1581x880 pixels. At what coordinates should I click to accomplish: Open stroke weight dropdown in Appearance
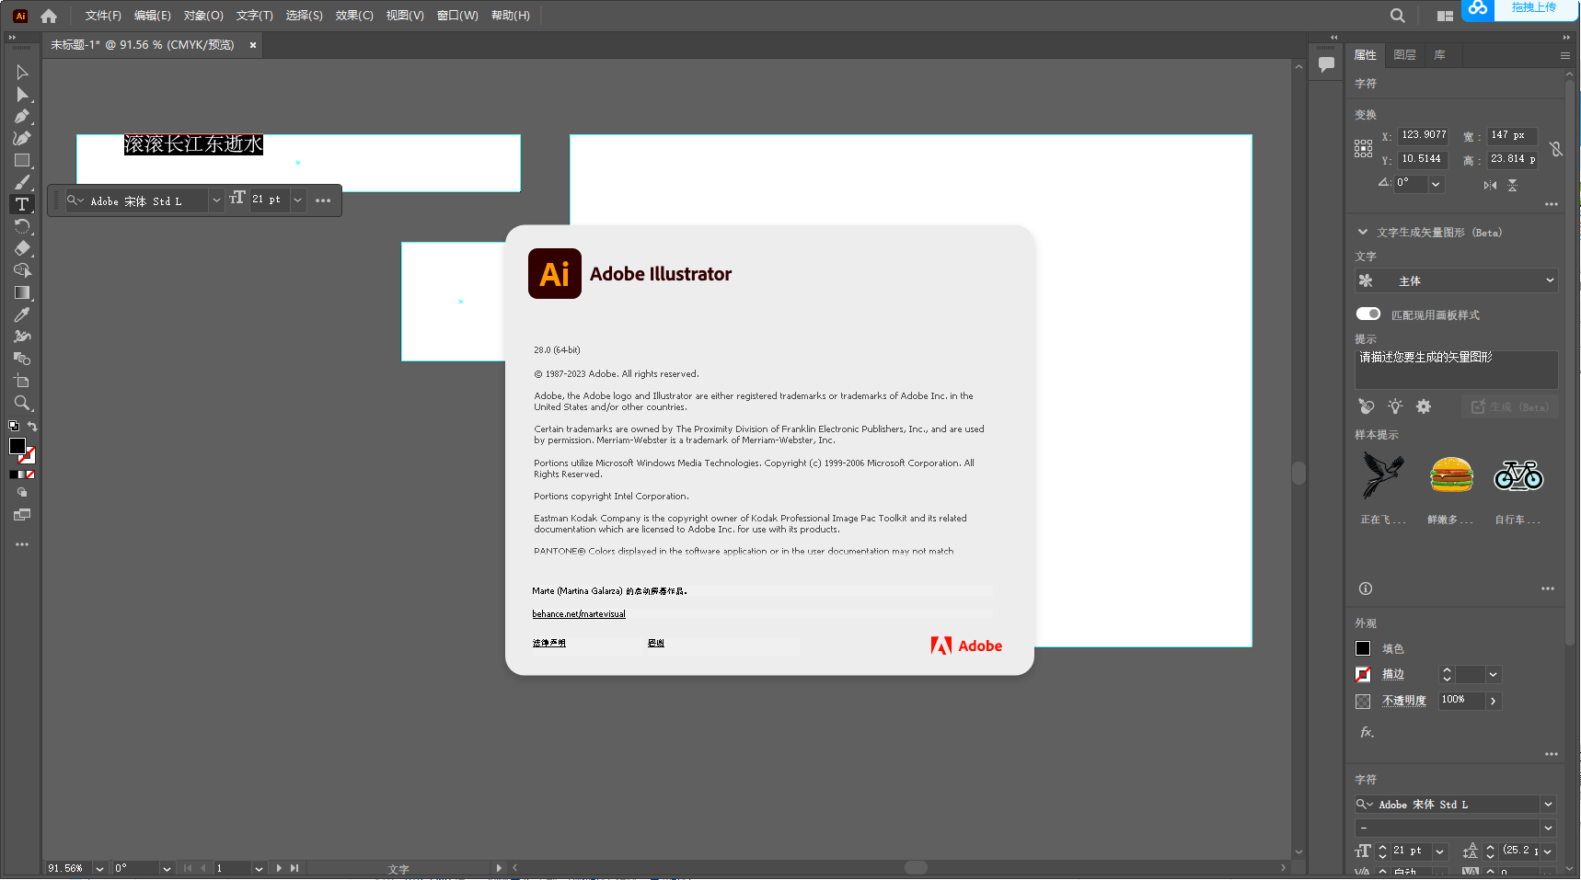1493,674
